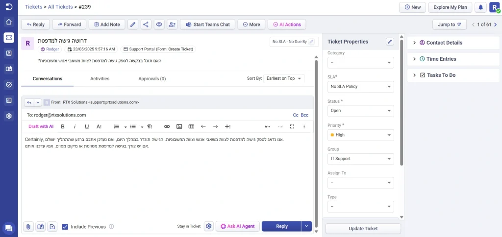Click the Update Ticket button

(x=363, y=229)
